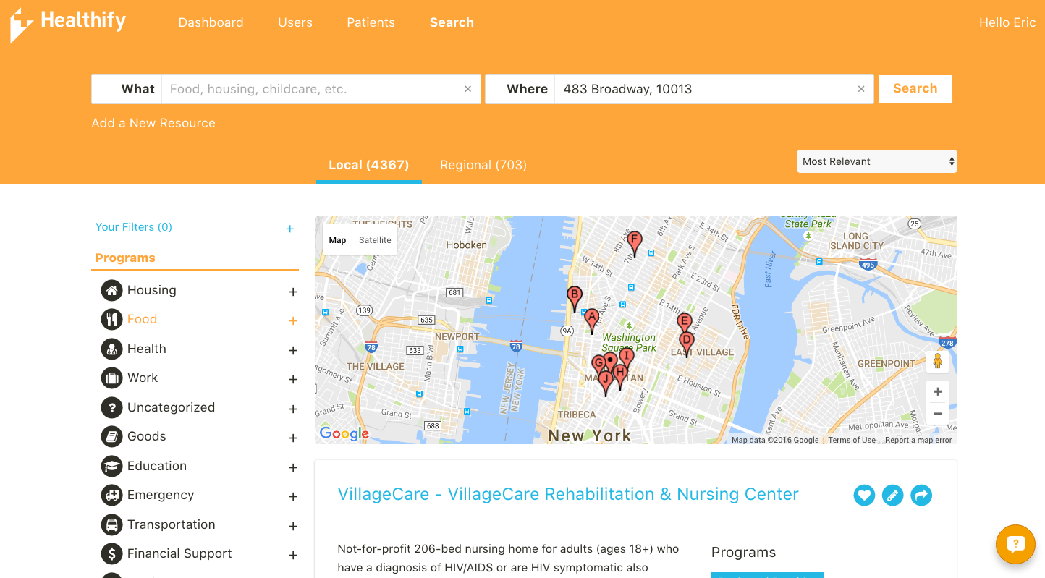Expand the Housing program category
Viewport: 1045px width, 578px height.
click(x=293, y=292)
